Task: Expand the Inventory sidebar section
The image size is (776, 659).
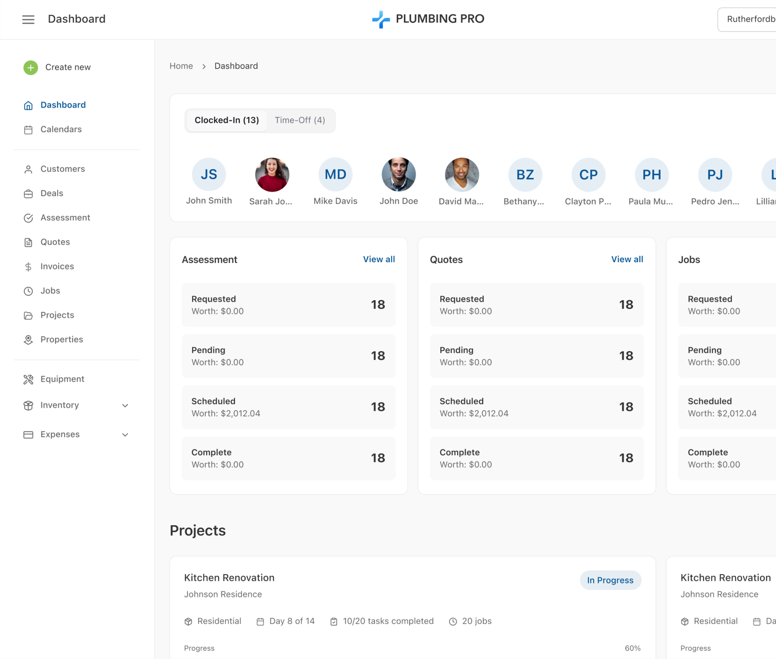Action: point(125,405)
